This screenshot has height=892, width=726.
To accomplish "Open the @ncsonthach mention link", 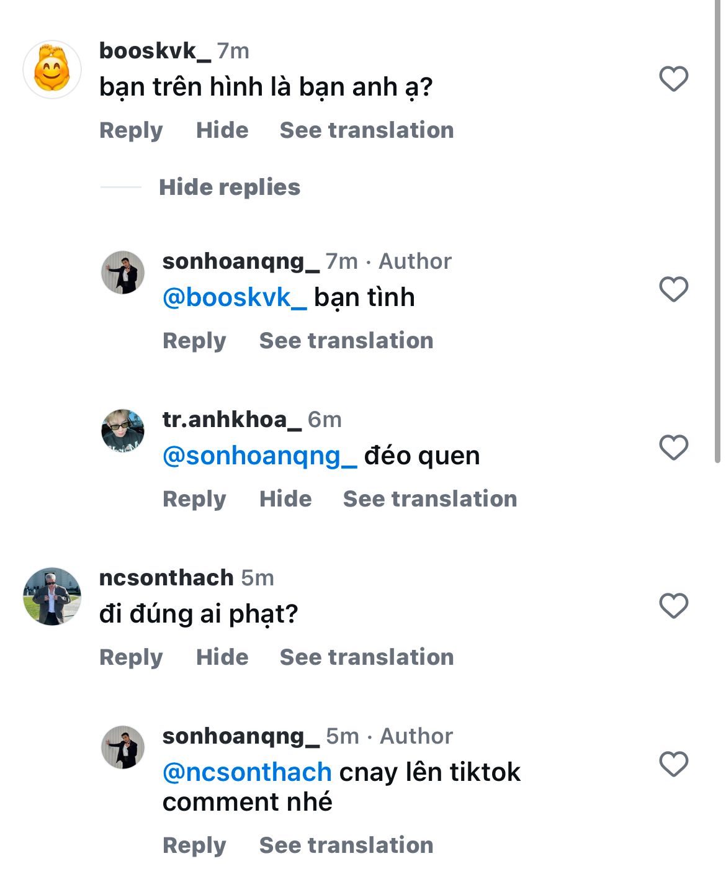I will 247,772.
